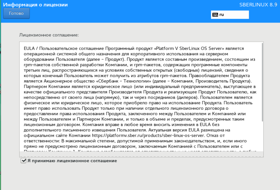Click the Готово button

tap(16, 13)
